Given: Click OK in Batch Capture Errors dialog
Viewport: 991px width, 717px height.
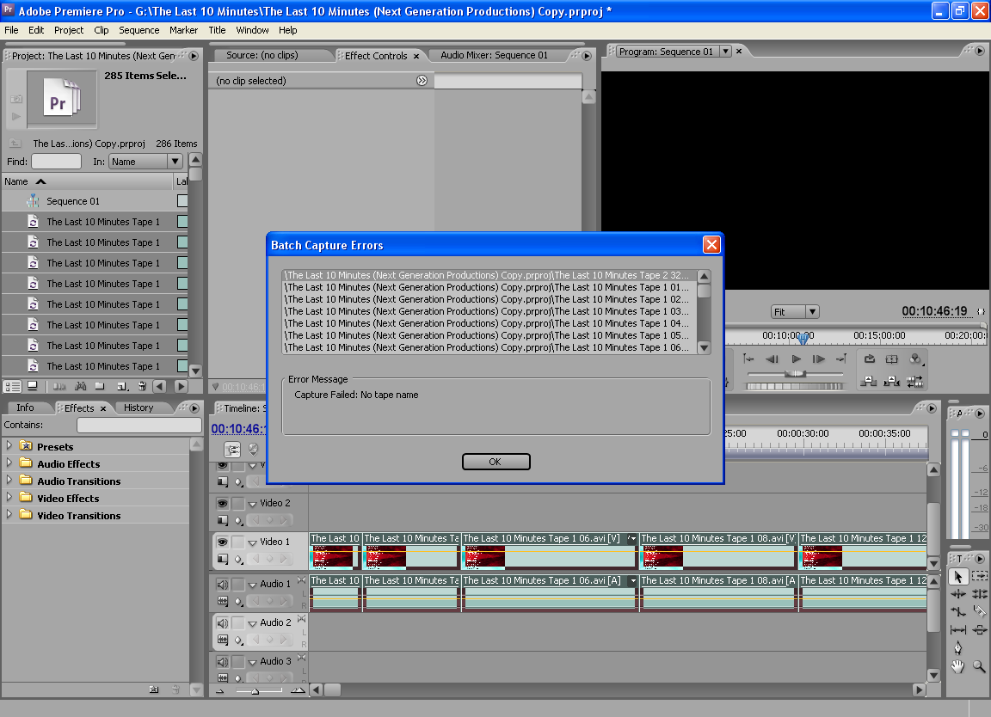Looking at the screenshot, I should (495, 462).
